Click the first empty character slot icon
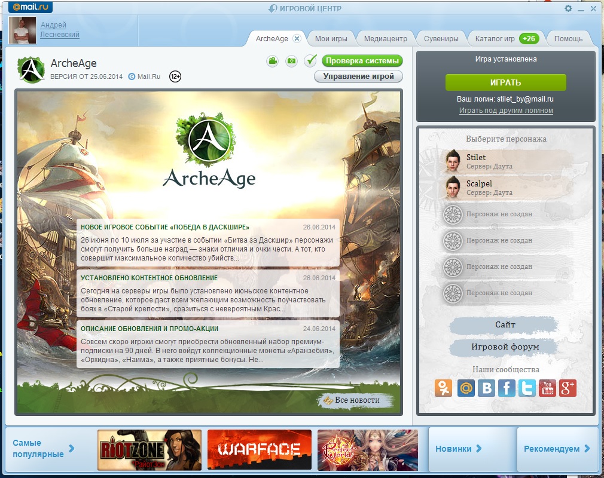This screenshot has height=478, width=604. pos(453,215)
